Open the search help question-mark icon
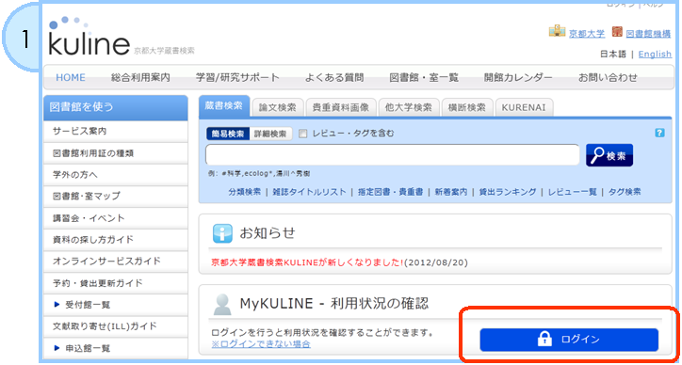 (659, 133)
